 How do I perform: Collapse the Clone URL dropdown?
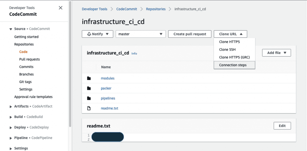tap(231, 34)
